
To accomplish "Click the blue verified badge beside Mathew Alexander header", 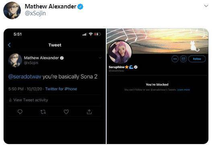I will coord(80,6).
